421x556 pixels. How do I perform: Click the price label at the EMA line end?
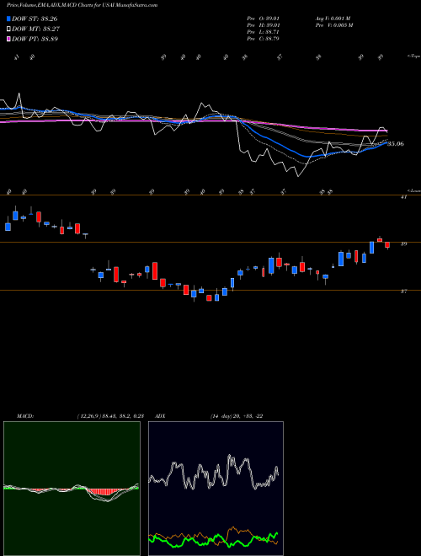pos(396,144)
